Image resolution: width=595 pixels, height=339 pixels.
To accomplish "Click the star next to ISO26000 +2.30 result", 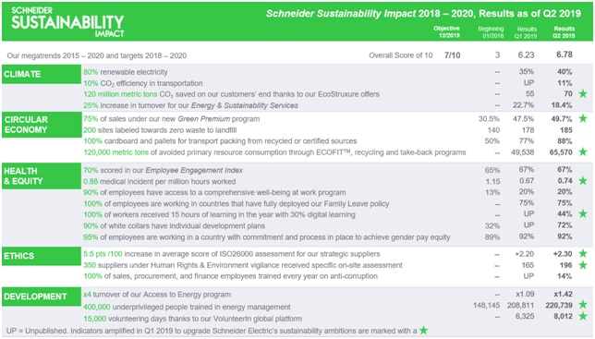I will pos(583,253).
